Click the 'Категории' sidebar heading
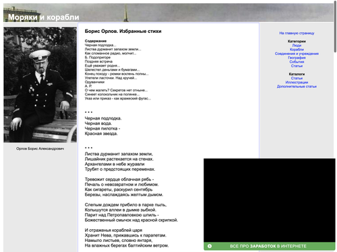 coord(297,41)
